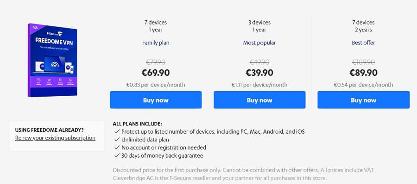The width and height of the screenshot is (417, 184).
Task: Click checkmark beside 30 days money back guarantee
Action: (x=117, y=156)
